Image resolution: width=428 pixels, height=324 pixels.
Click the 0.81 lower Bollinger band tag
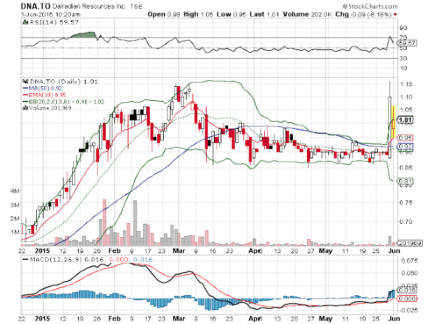point(405,181)
